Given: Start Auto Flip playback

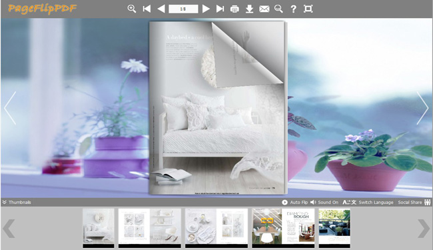Looking at the screenshot, I should click(x=294, y=202).
